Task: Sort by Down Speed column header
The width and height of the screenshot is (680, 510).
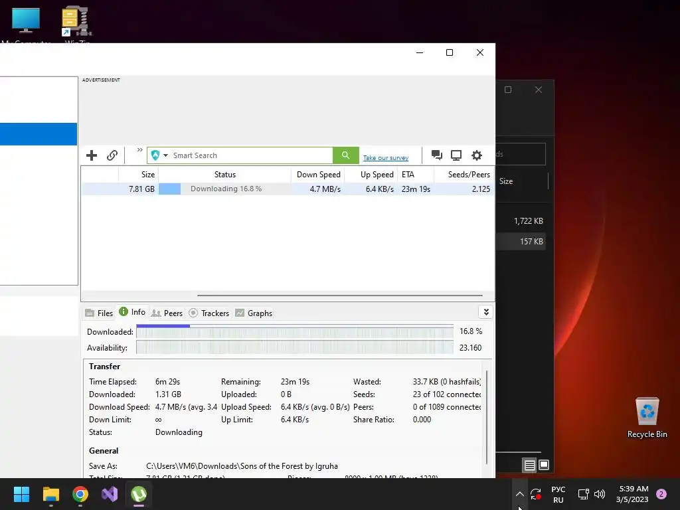Action: click(x=318, y=175)
